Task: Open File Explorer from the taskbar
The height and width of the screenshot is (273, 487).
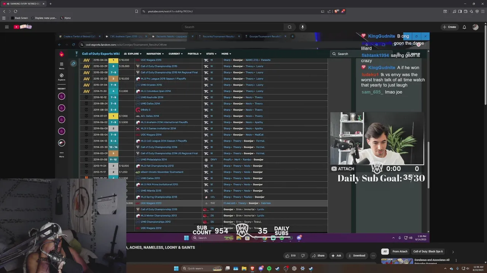Action: coord(244,268)
